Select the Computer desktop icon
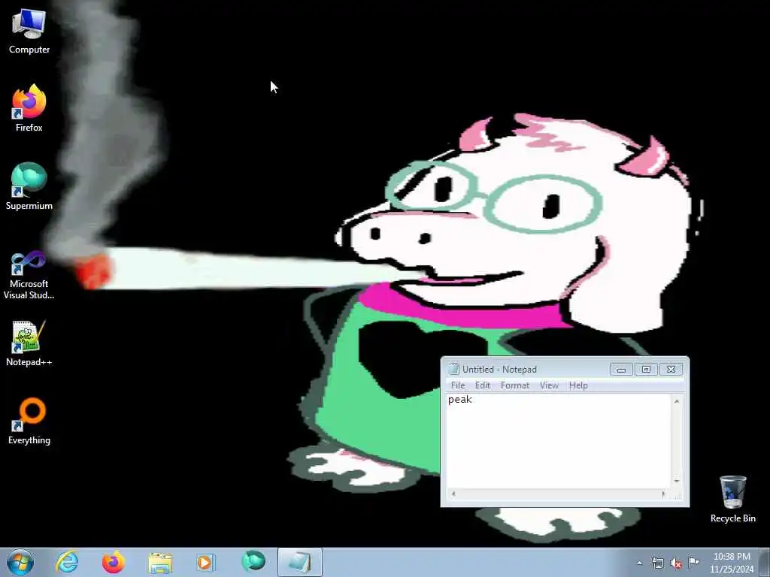770x577 pixels. click(x=29, y=30)
